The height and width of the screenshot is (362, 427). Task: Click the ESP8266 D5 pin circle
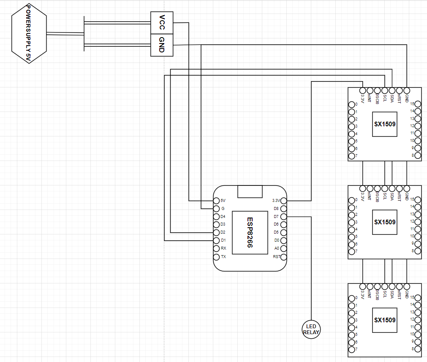283,233
